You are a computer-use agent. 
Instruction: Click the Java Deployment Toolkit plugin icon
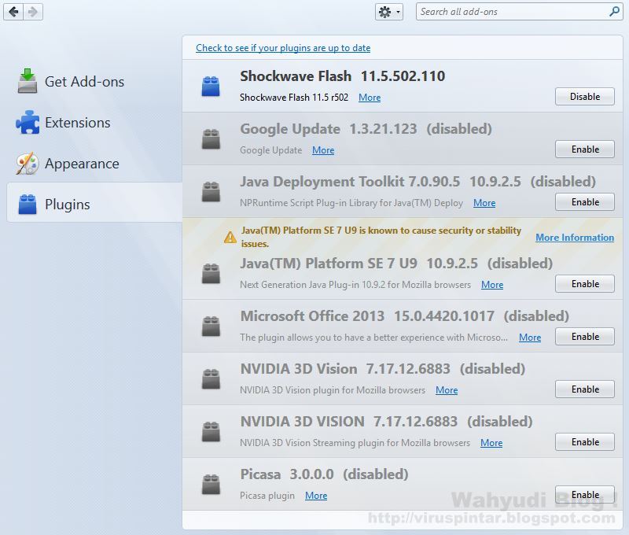click(x=211, y=191)
